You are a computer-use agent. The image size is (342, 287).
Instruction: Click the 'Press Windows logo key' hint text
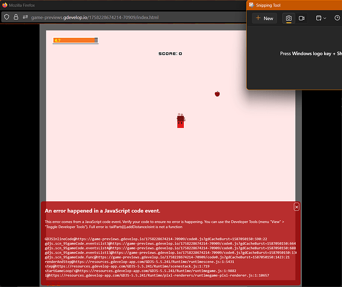coord(311,53)
